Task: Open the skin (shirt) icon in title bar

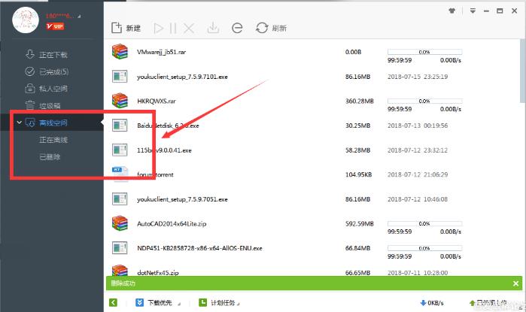Action: point(452,11)
